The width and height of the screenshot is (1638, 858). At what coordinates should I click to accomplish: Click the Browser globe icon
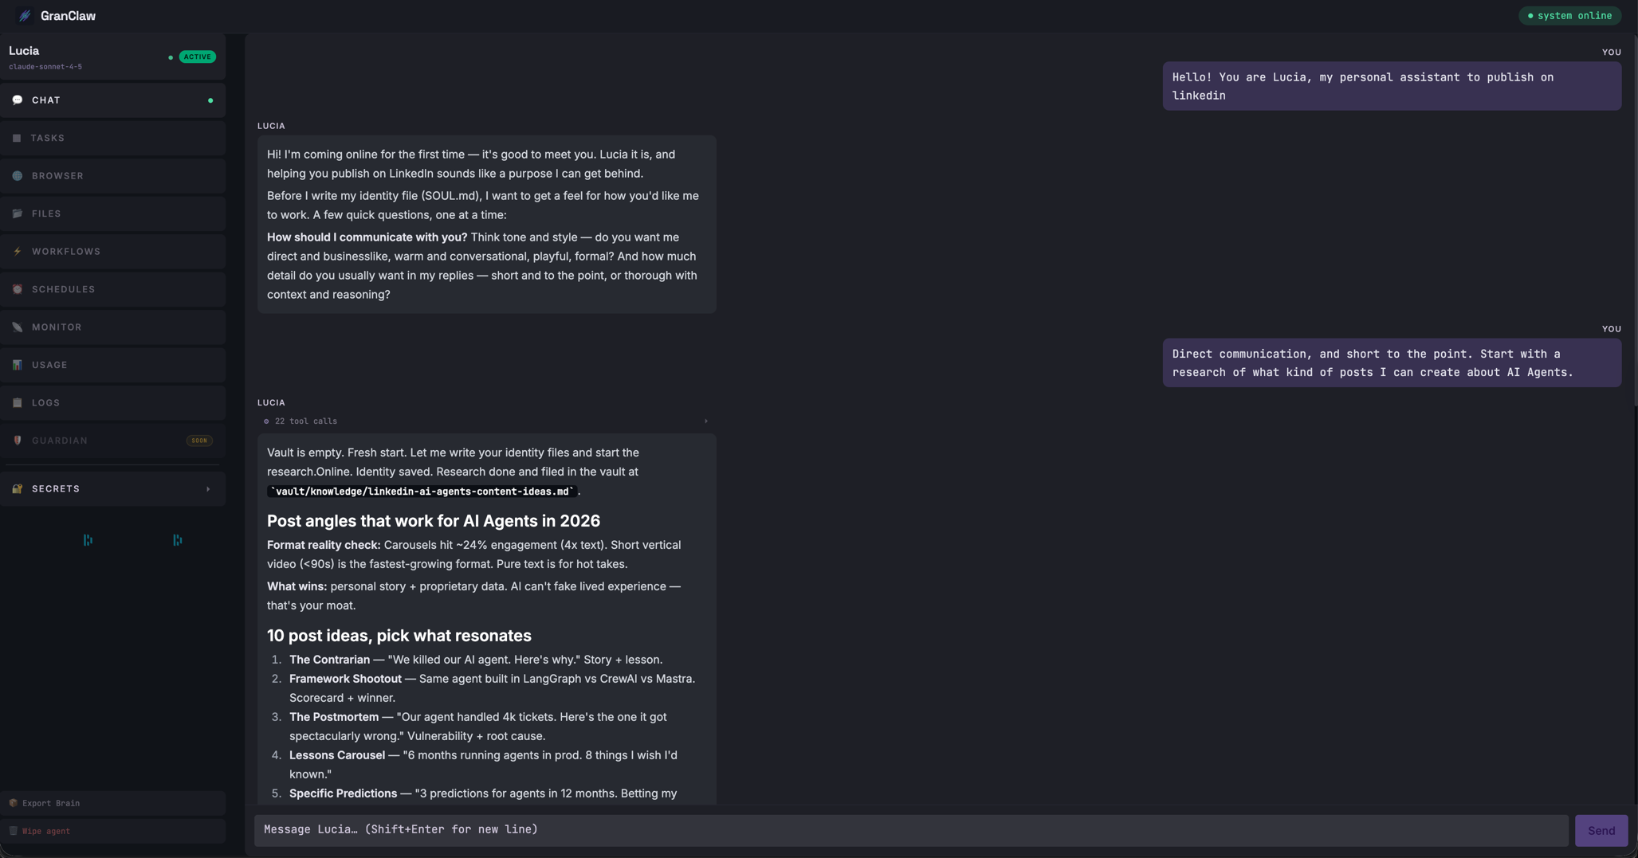pyautogui.click(x=17, y=175)
